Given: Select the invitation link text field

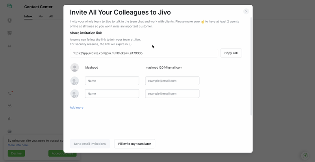Looking at the screenshot, I should click(x=144, y=53).
